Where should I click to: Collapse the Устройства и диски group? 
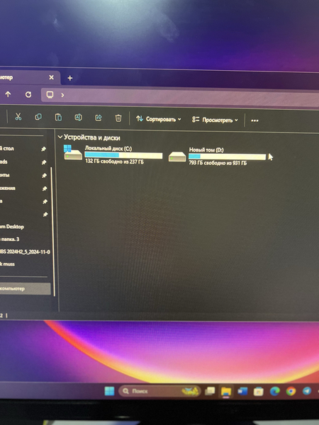pyautogui.click(x=60, y=137)
